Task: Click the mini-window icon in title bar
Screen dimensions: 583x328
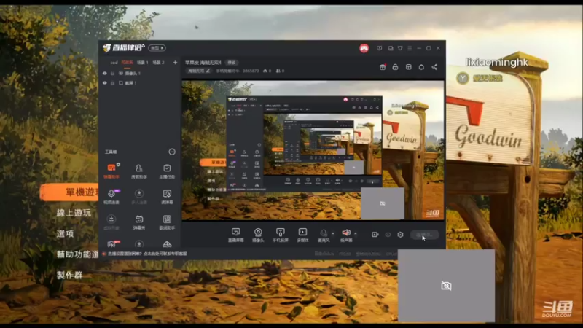Action: [x=391, y=48]
